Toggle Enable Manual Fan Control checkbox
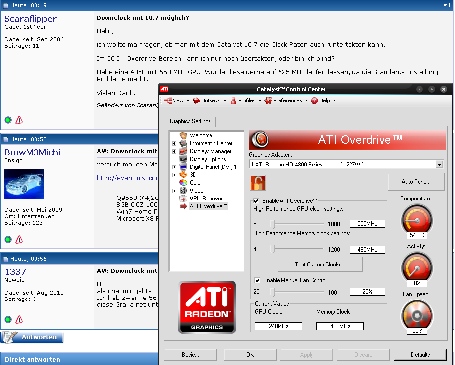This screenshot has width=455, height=365. 257,280
